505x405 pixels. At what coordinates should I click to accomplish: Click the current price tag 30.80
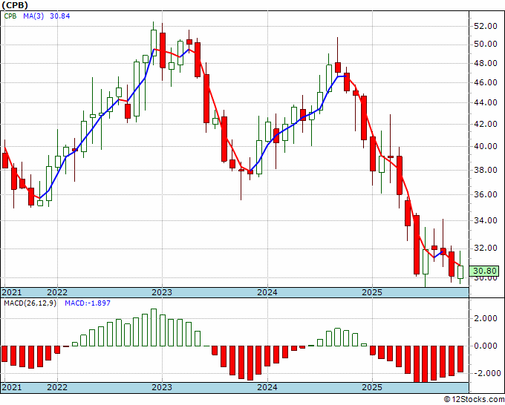(x=484, y=271)
